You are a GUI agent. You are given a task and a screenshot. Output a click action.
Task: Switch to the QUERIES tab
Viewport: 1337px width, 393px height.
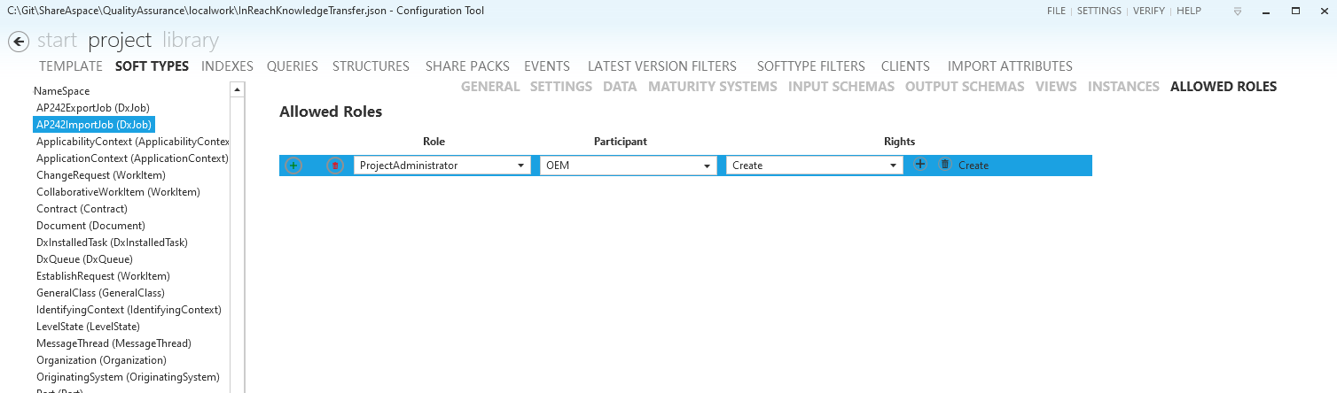click(293, 66)
